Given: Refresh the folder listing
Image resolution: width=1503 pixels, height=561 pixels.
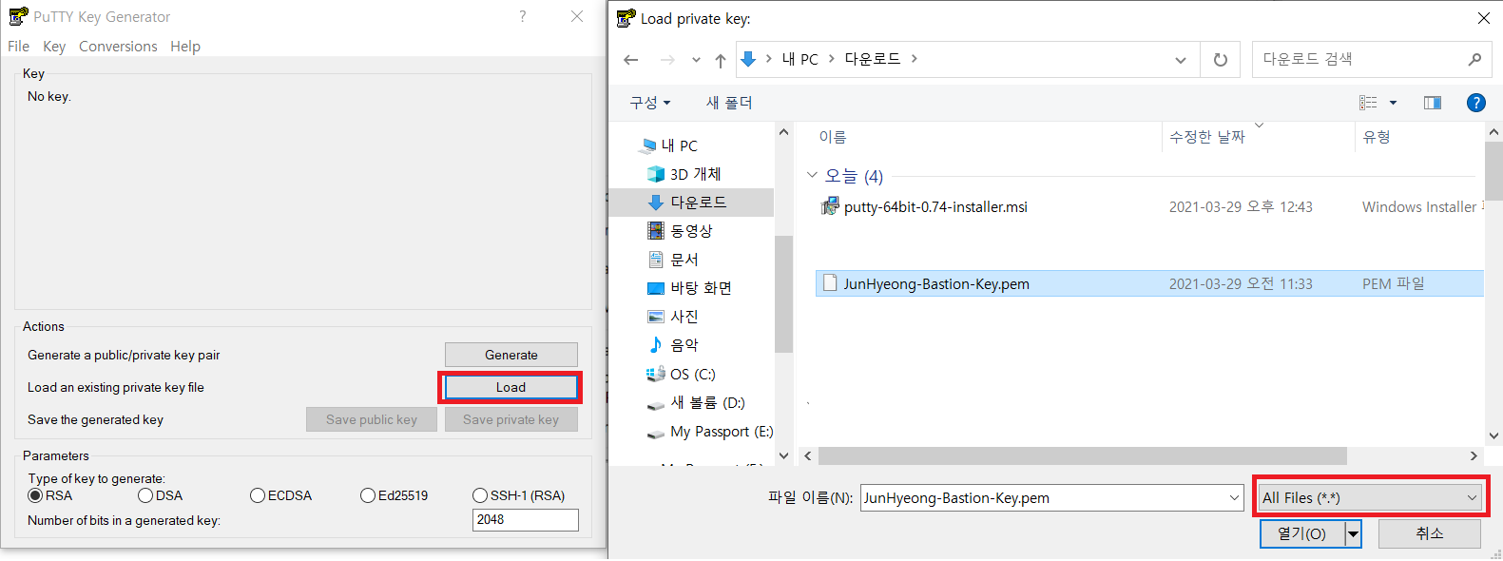Looking at the screenshot, I should pyautogui.click(x=1221, y=60).
